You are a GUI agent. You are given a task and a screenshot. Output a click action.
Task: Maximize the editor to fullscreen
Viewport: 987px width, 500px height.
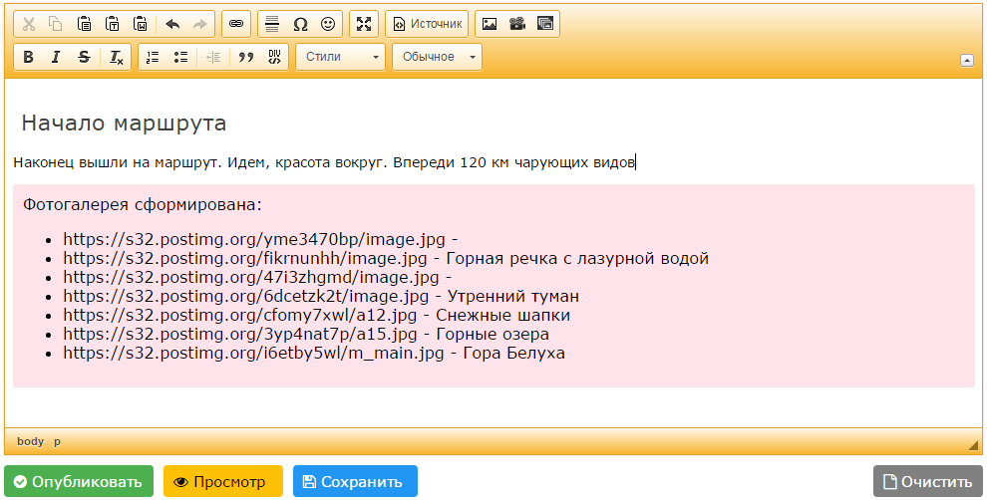tap(364, 24)
